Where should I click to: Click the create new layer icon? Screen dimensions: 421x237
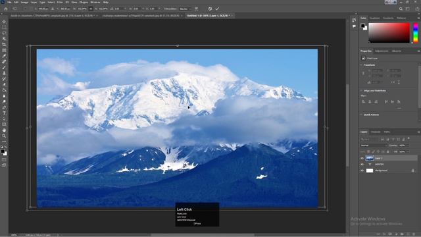coord(408,234)
